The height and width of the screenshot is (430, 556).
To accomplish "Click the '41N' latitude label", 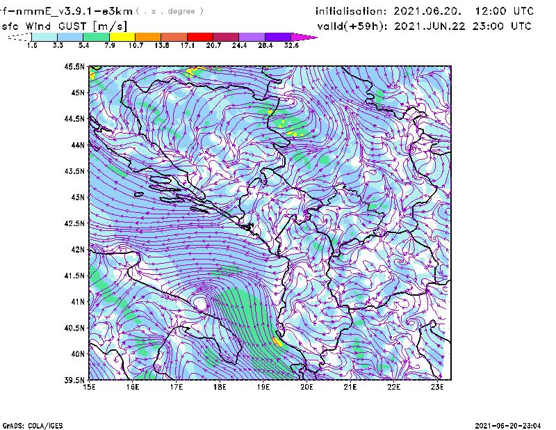I will (x=78, y=302).
